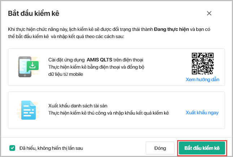Click the 'Cài đặt ứng dụng' text
This screenshot has width=233, height=157.
coord(67,60)
